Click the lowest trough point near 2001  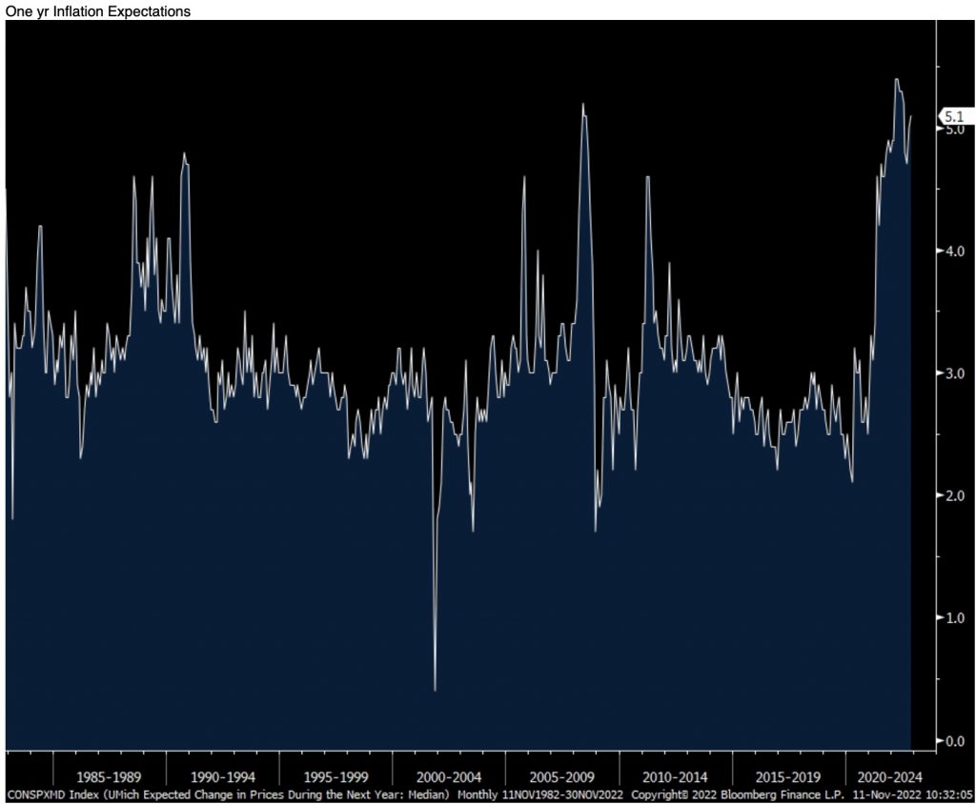pos(435,690)
